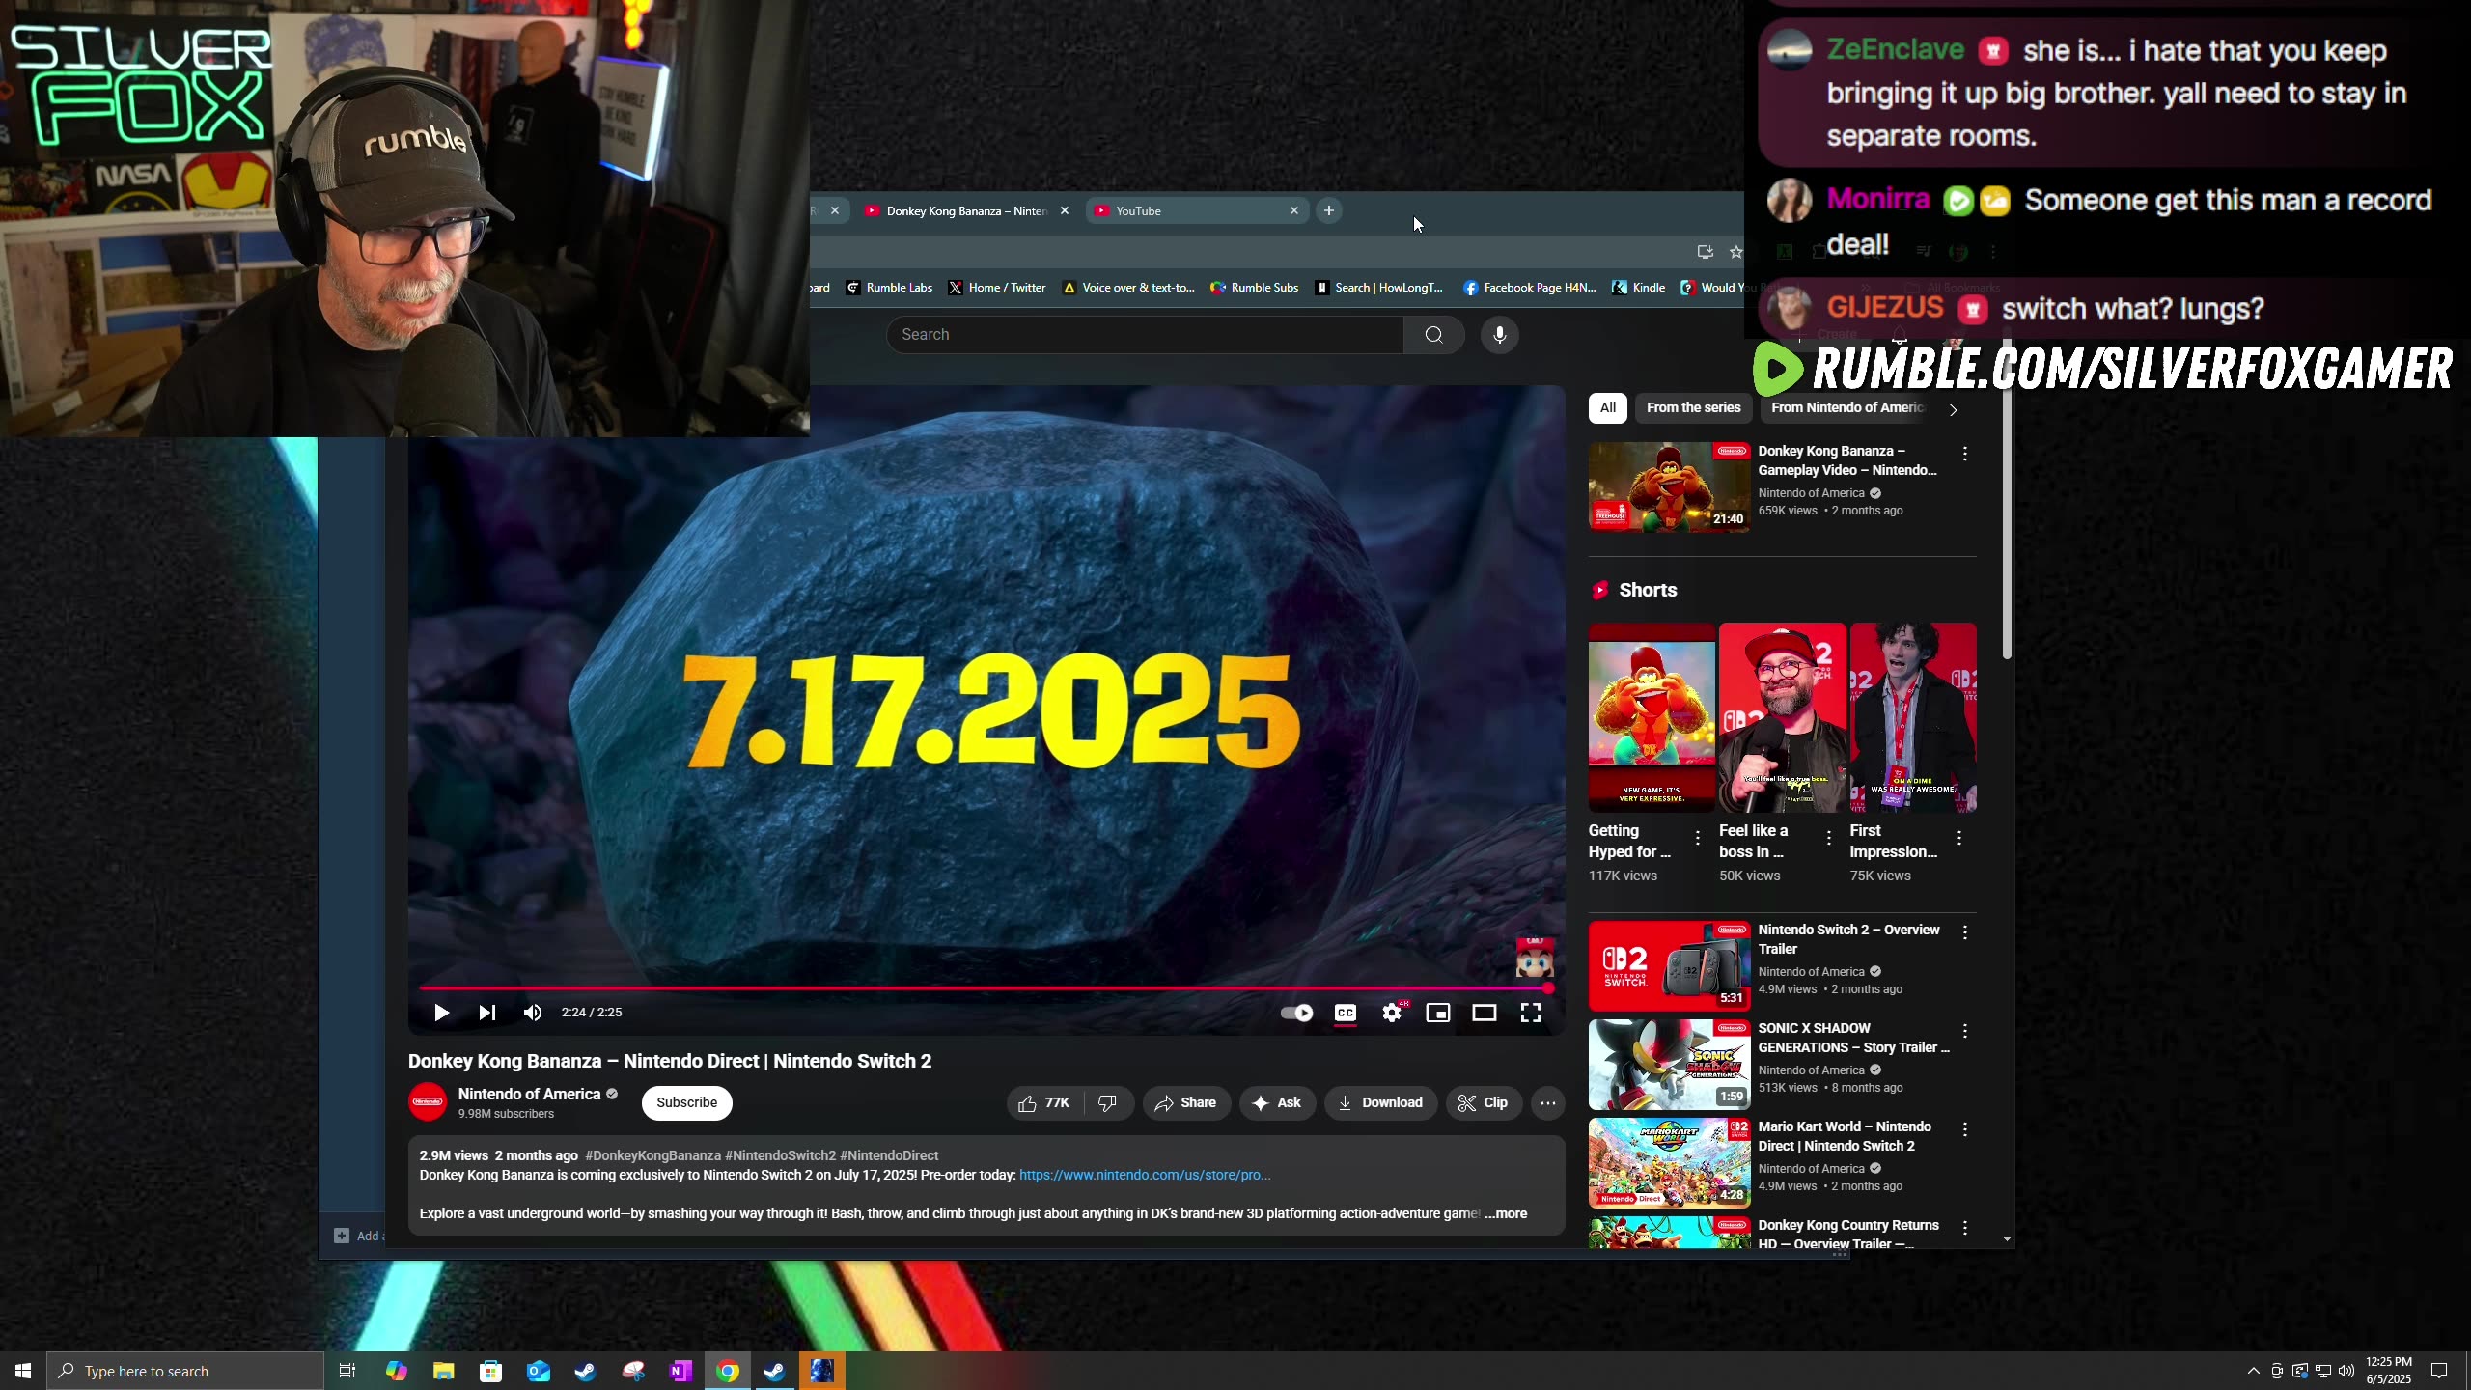Open the Nintendo store pre-order link
Image resolution: width=2471 pixels, height=1390 pixels.
[x=1144, y=1175]
